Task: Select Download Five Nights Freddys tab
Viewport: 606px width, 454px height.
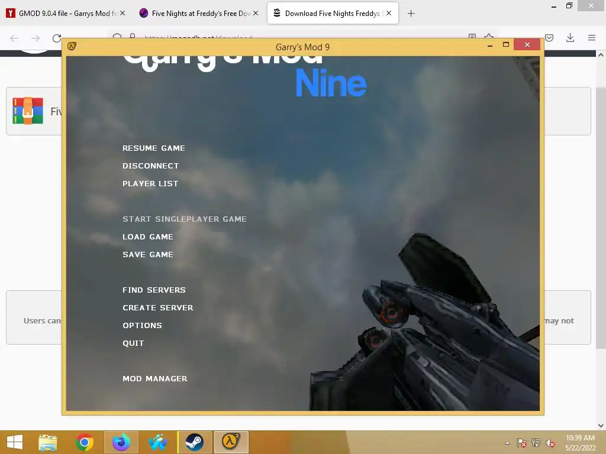Action: 333,14
